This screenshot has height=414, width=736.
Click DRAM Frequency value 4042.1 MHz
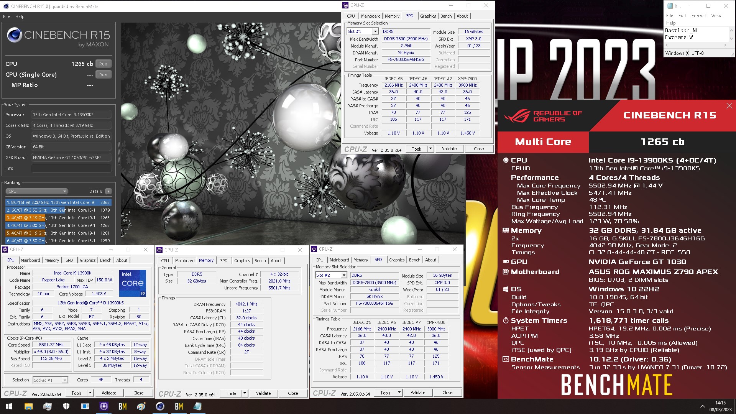(x=246, y=304)
